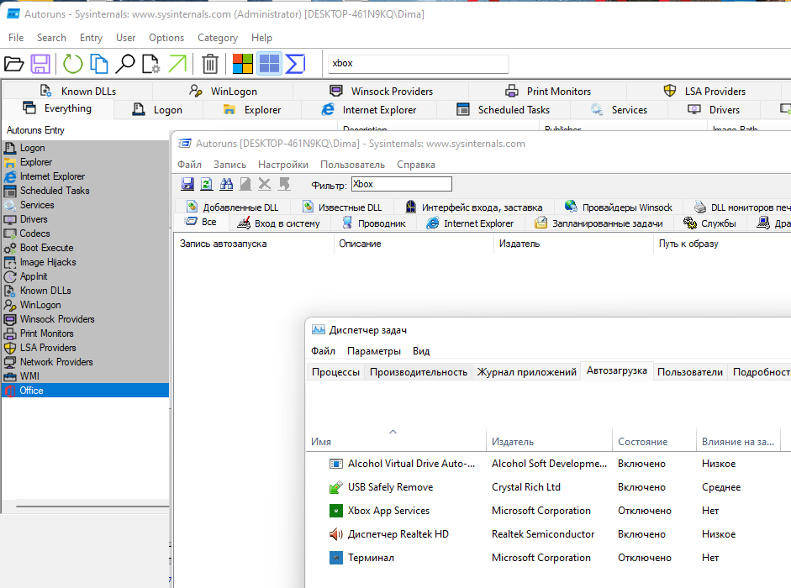Open the Настройки menu in Russian Autoruns
This screenshot has height=588, width=791.
[283, 165]
